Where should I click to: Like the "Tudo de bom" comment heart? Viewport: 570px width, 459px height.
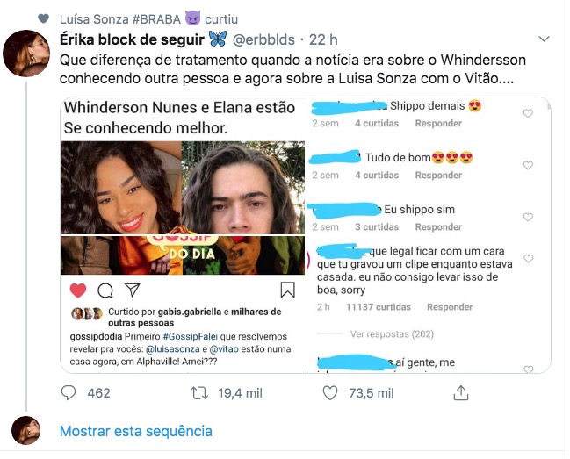point(528,165)
